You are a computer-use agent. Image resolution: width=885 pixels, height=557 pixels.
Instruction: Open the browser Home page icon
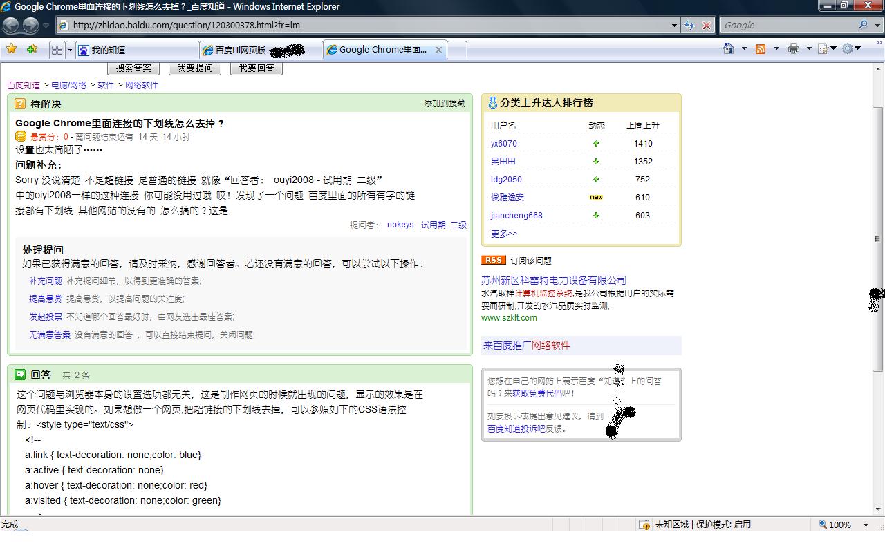[x=729, y=49]
